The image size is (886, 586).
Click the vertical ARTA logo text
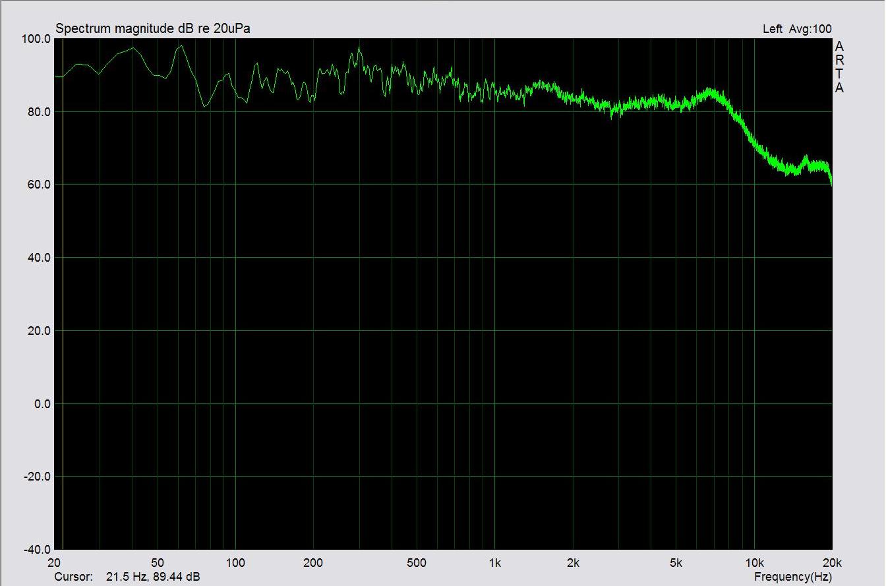[x=839, y=67]
